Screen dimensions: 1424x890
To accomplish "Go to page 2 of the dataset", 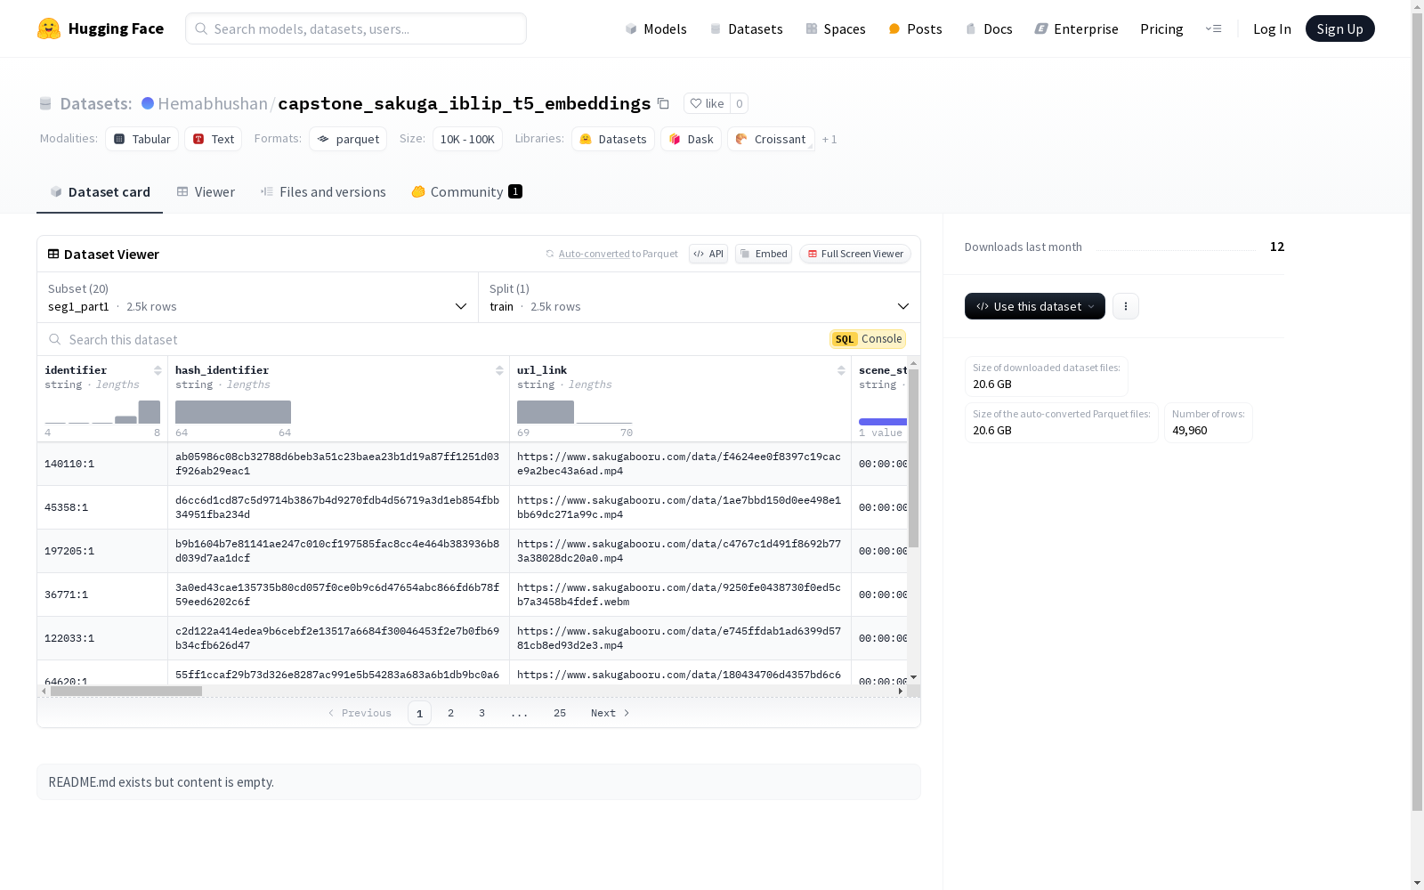I will [x=451, y=713].
